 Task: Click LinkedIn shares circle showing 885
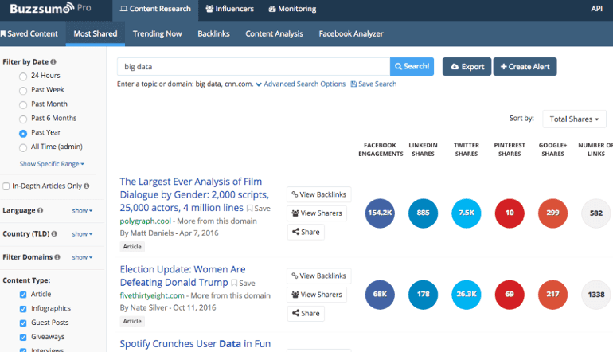tap(423, 213)
